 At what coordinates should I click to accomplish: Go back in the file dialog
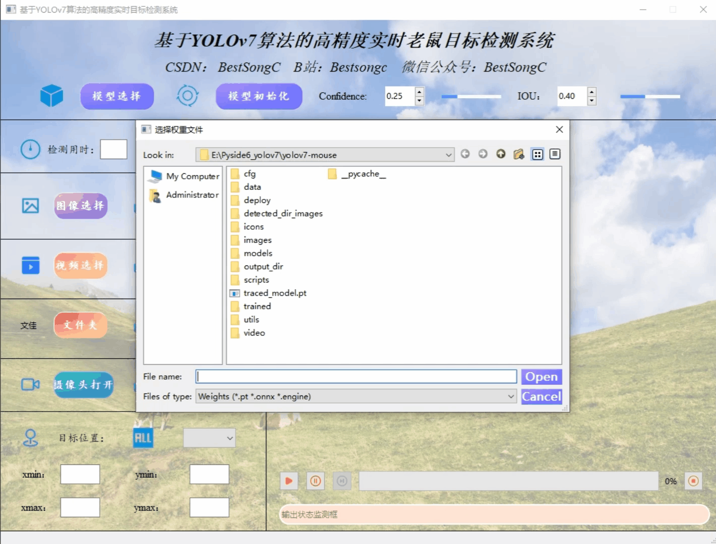[x=465, y=154]
